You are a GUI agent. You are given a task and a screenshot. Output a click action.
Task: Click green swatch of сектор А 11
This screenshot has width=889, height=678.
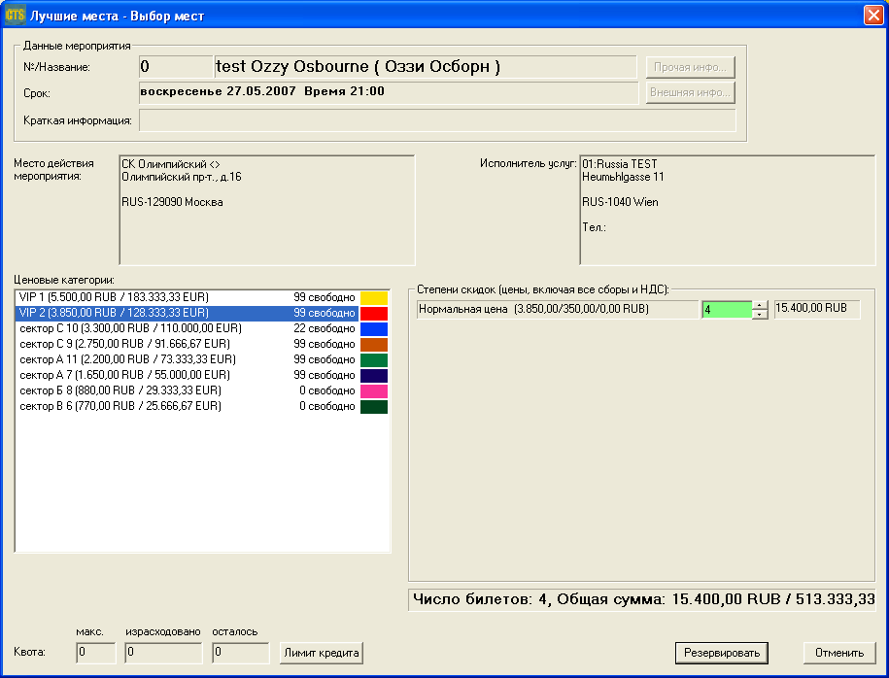[x=374, y=360]
